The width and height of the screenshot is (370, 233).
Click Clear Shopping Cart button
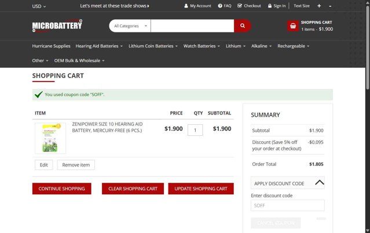click(133, 188)
